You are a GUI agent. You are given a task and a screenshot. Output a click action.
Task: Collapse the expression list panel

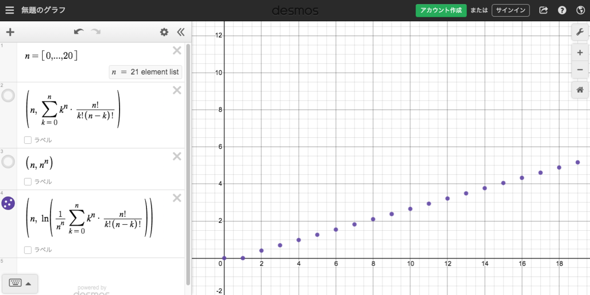pyautogui.click(x=180, y=32)
